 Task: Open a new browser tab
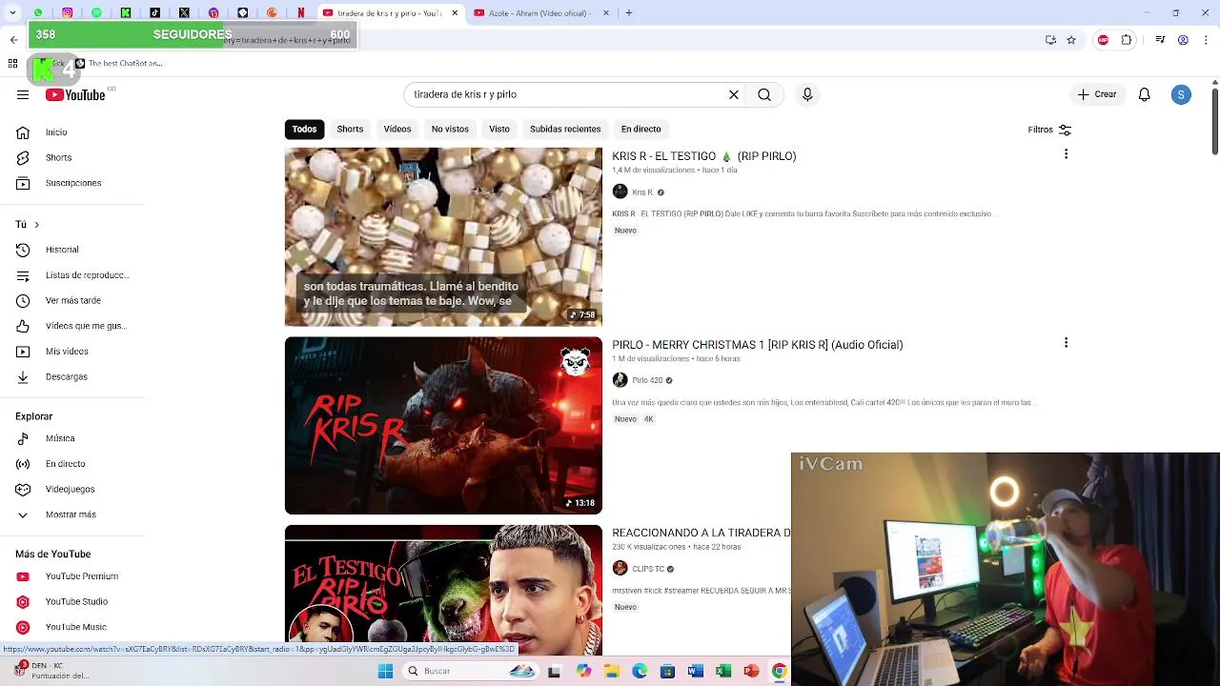click(629, 12)
